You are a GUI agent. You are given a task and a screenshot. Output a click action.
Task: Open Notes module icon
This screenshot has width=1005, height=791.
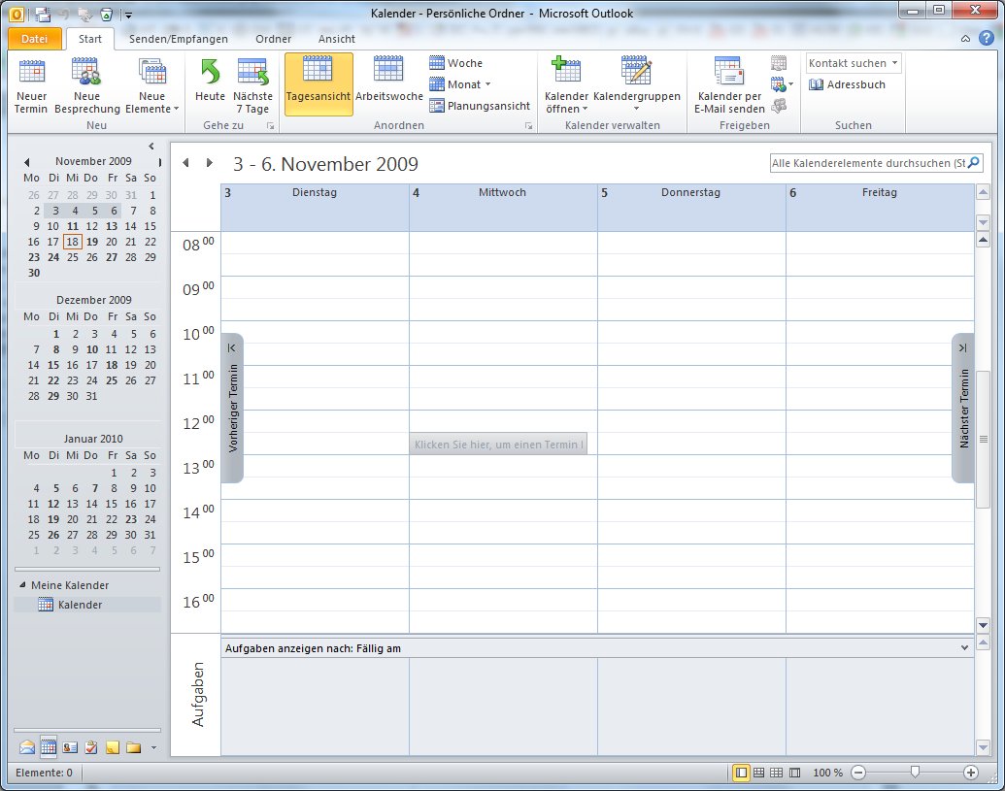tap(113, 747)
